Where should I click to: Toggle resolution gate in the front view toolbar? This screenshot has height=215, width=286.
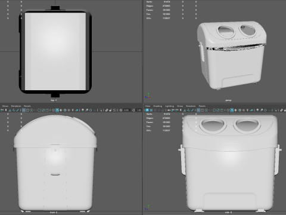click(32, 110)
